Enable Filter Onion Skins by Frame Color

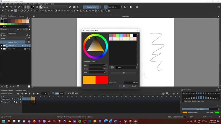click(x=183, y=101)
